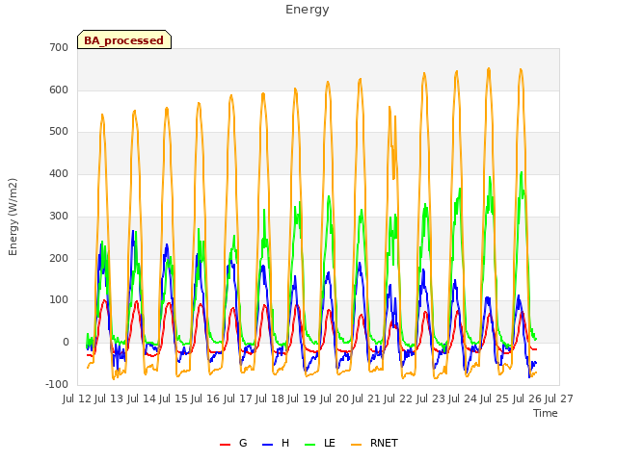Click the Jul 23 x-axis label

[x=431, y=399]
